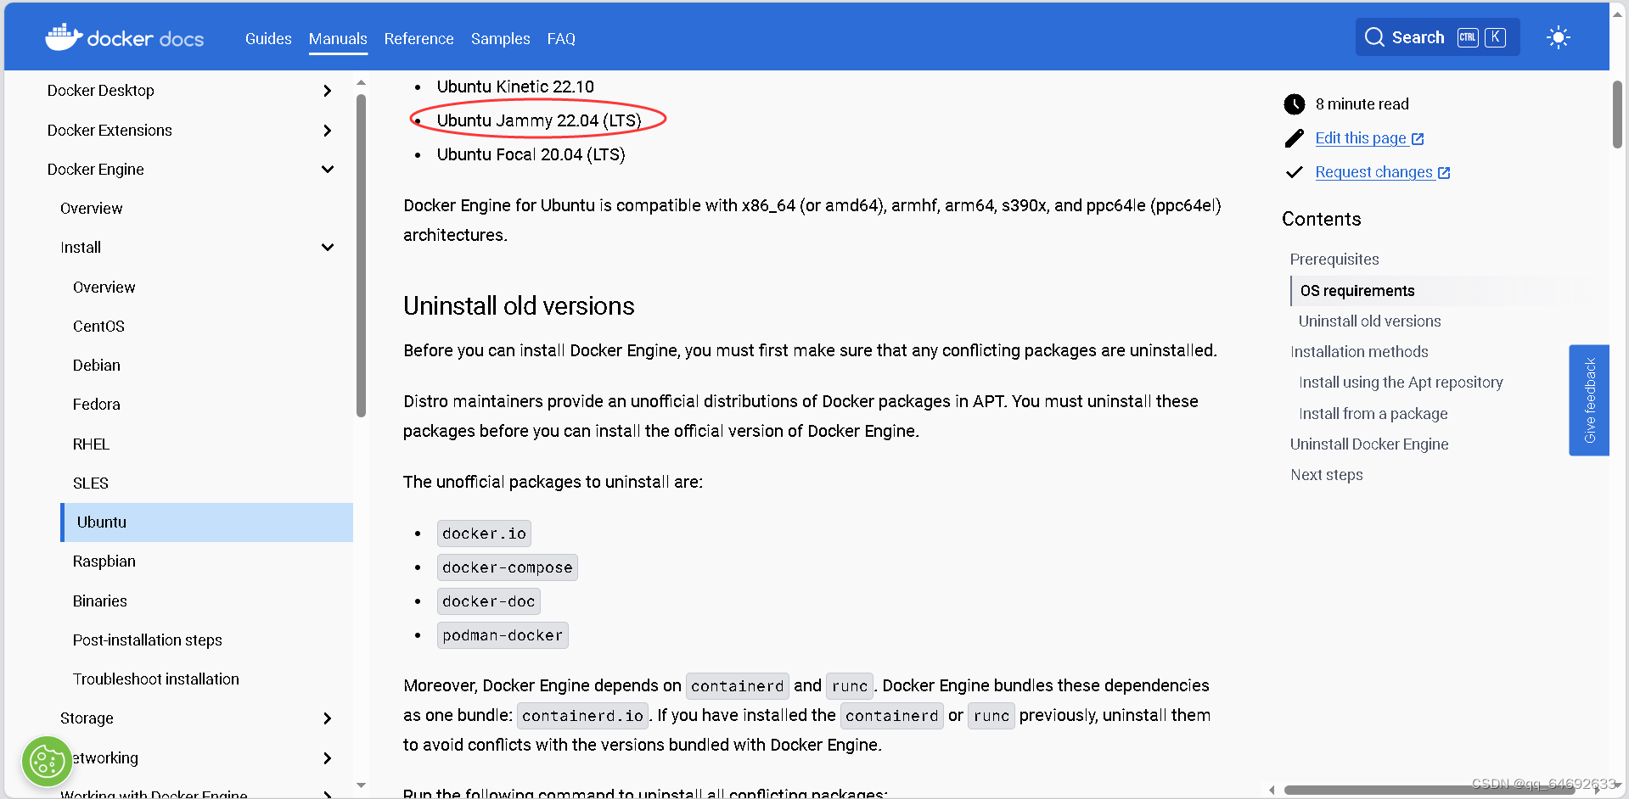Open Docker Extensions in the sidebar
This screenshot has height=799, width=1629.
(110, 131)
